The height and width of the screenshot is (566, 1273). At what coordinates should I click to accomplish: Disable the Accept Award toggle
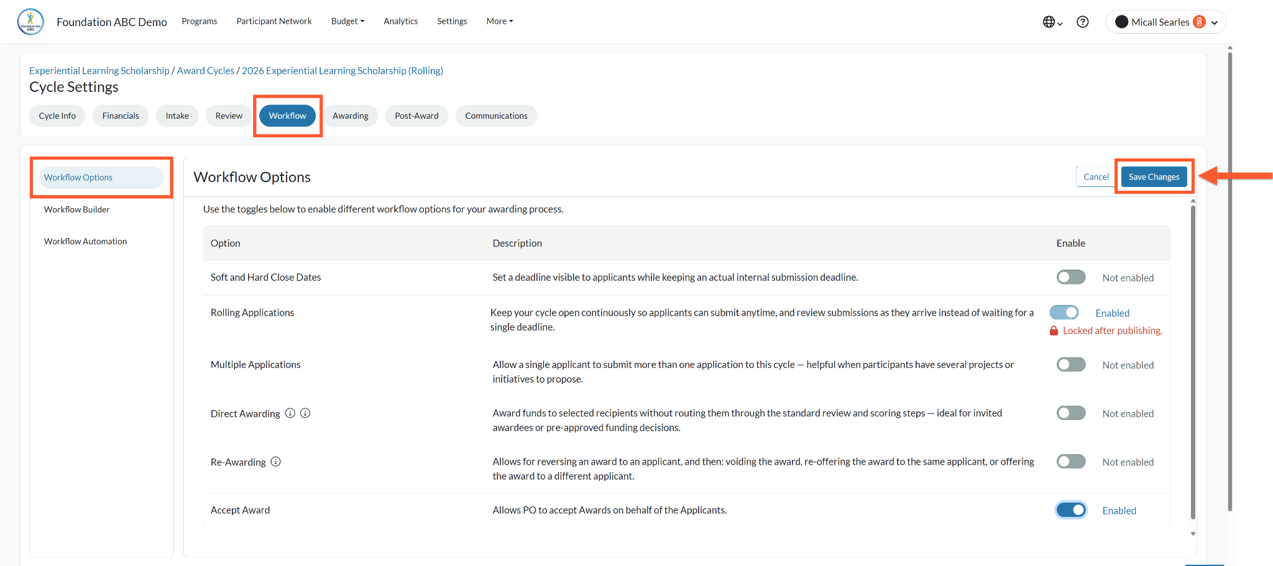[1071, 510]
